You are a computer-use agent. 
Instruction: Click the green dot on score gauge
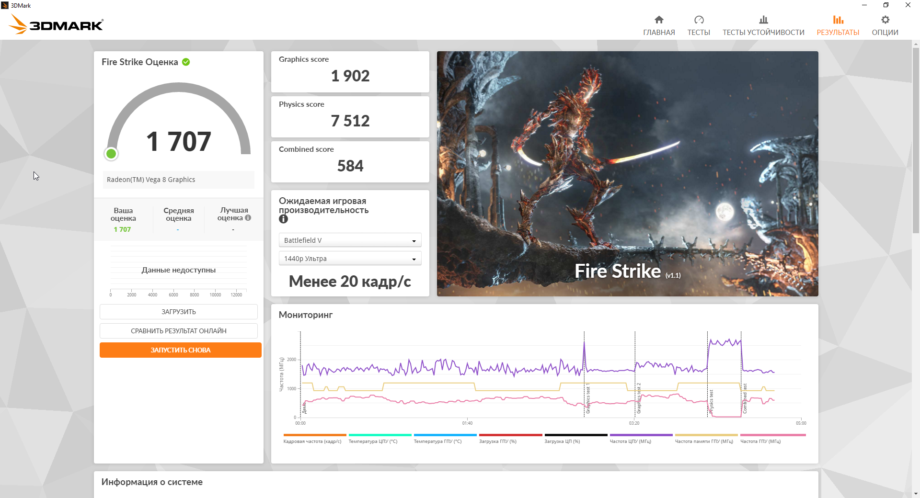pyautogui.click(x=111, y=154)
